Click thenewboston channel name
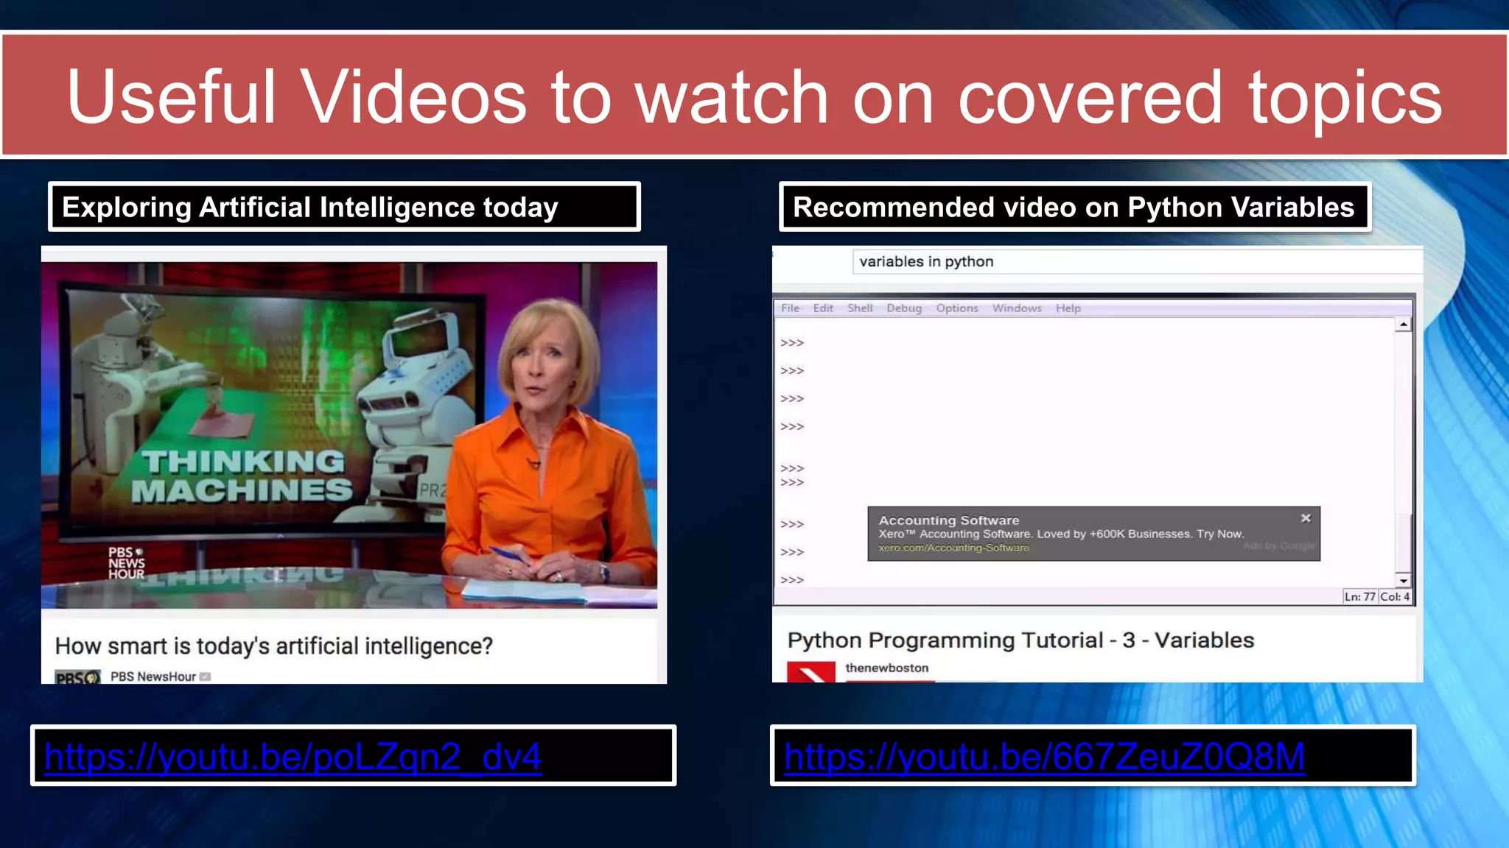 (886, 668)
